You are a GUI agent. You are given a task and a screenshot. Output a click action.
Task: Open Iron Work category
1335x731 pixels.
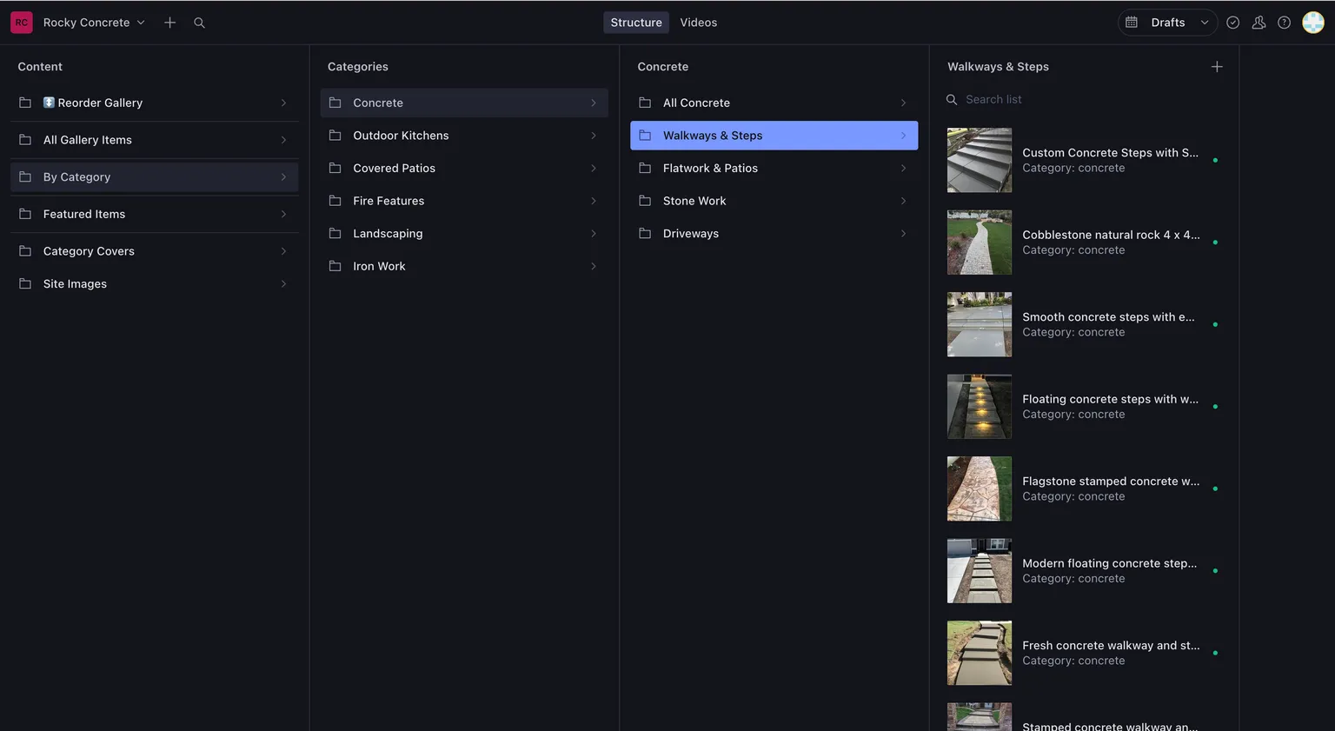[464, 266]
